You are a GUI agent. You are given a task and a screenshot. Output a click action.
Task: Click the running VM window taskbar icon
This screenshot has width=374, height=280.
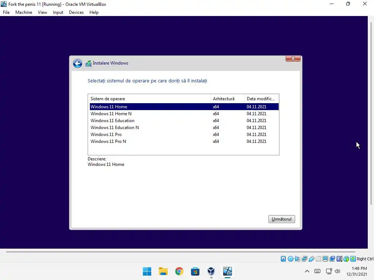[x=227, y=271]
